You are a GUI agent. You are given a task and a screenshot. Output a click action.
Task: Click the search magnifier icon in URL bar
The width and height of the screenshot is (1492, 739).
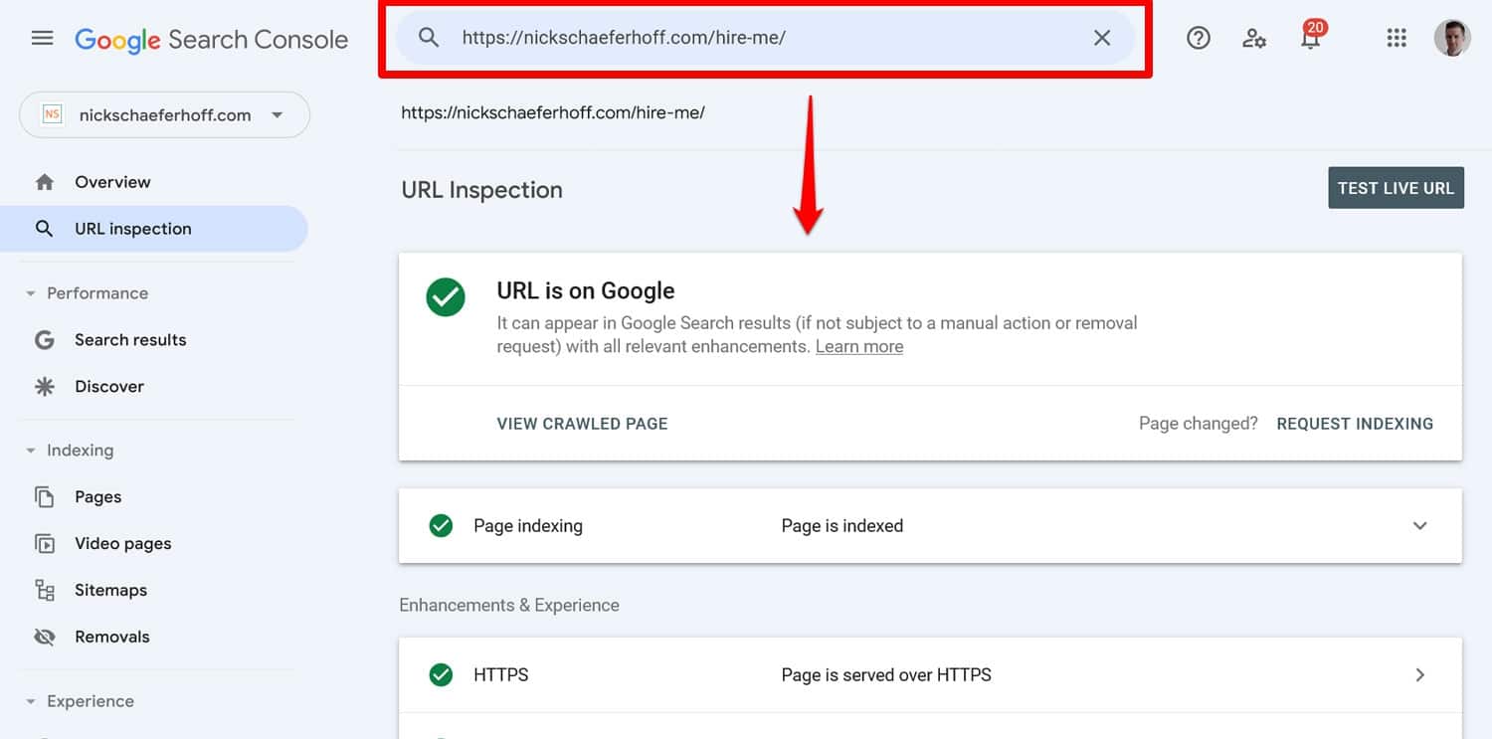click(x=429, y=38)
